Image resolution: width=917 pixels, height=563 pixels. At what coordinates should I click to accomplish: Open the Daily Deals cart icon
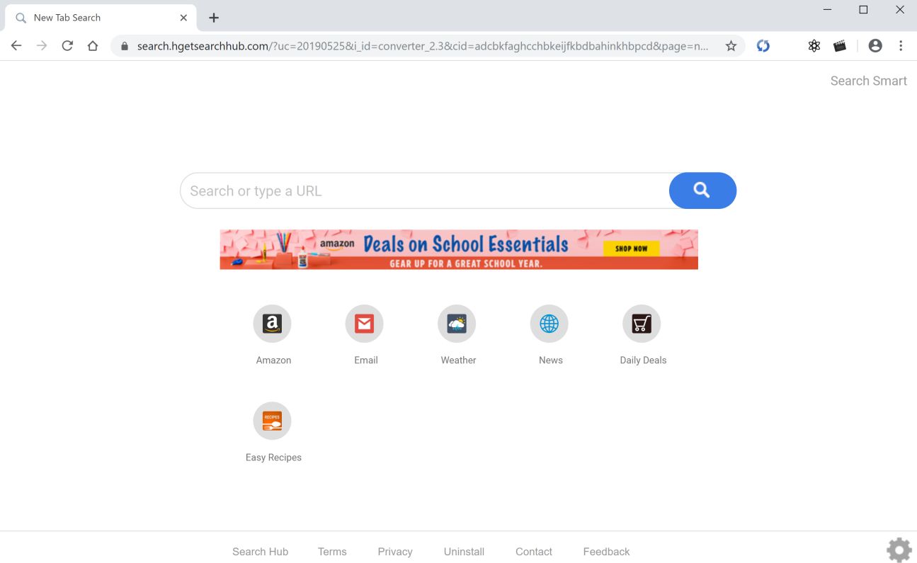(642, 324)
